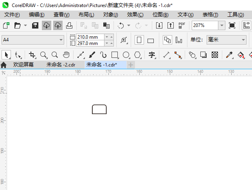The image size is (252, 190).
Task: Undo the last action
Action: (121, 25)
